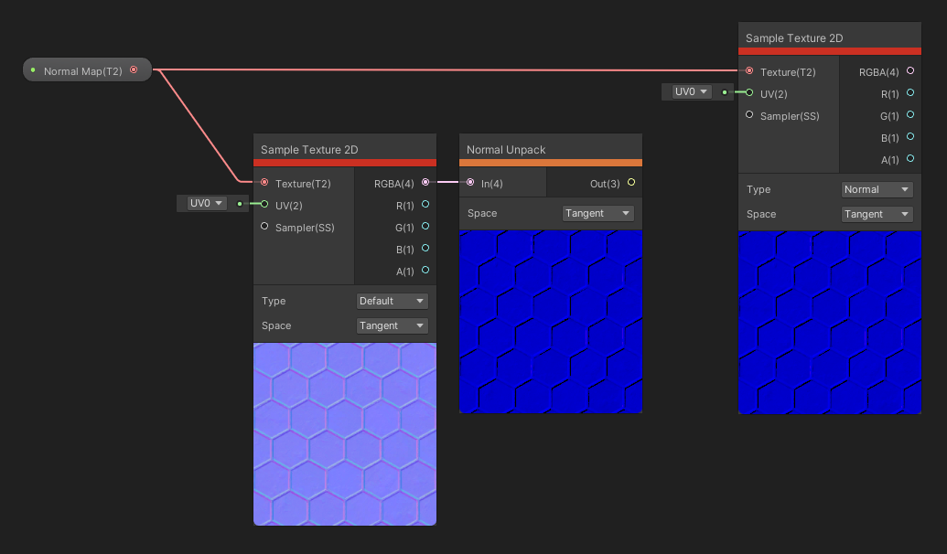
Task: Open the Type dropdown set to Normal
Action: click(x=877, y=189)
